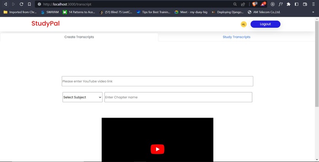Open Brave Shields lion icon
319x162 pixels.
tap(255, 4)
